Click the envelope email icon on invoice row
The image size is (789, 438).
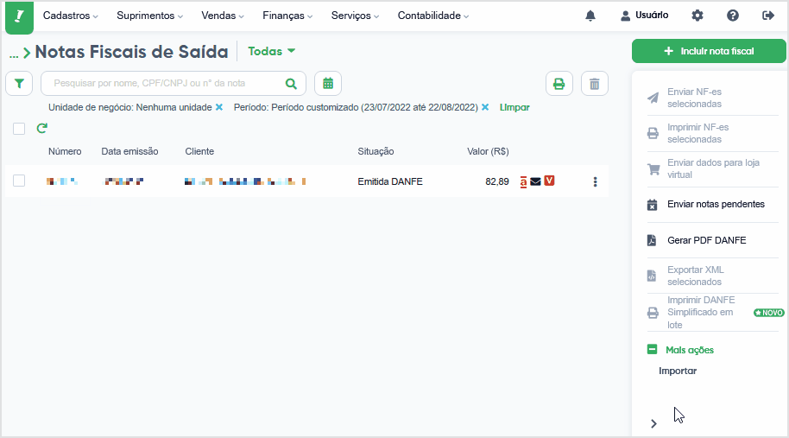535,181
